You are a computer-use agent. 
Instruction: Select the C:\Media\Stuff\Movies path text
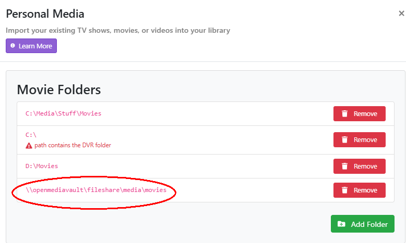pos(63,113)
